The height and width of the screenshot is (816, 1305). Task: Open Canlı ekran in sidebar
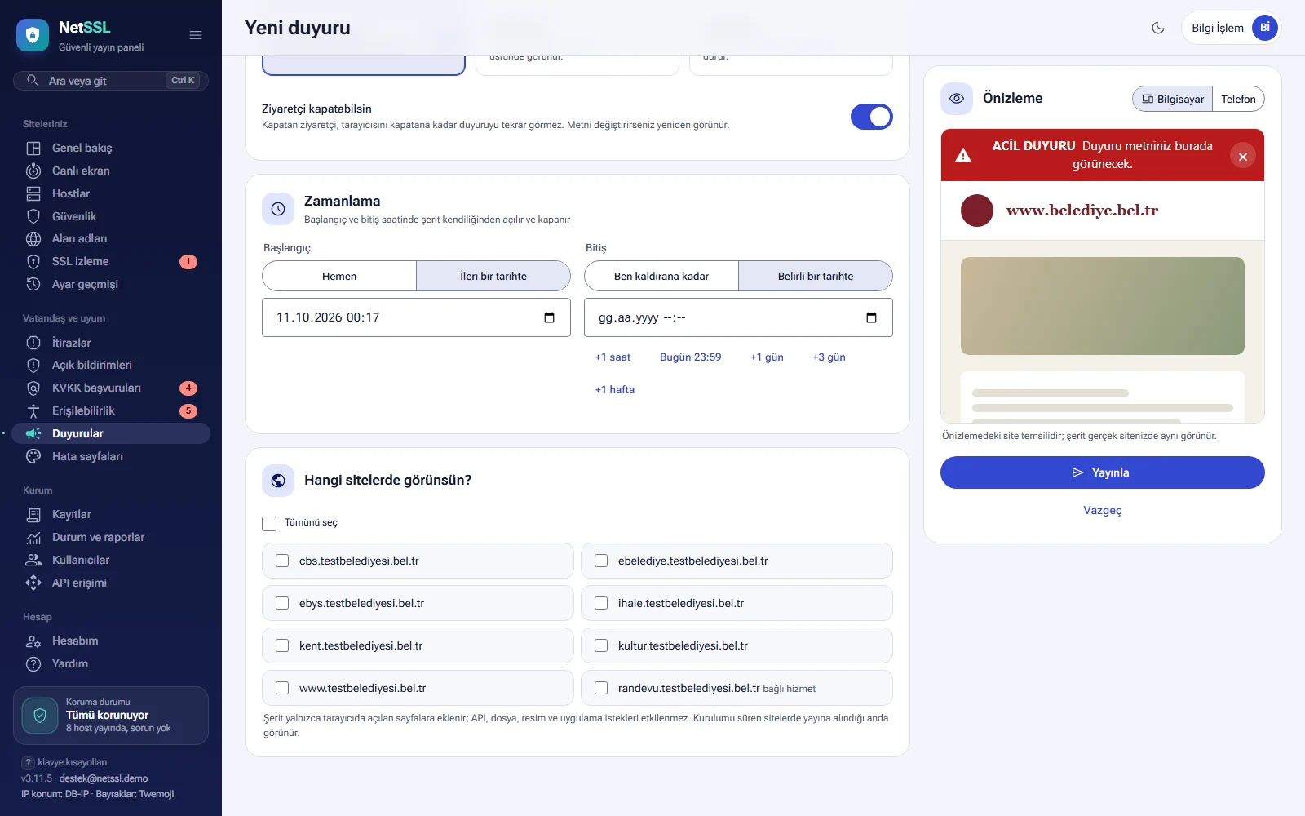tap(111, 171)
